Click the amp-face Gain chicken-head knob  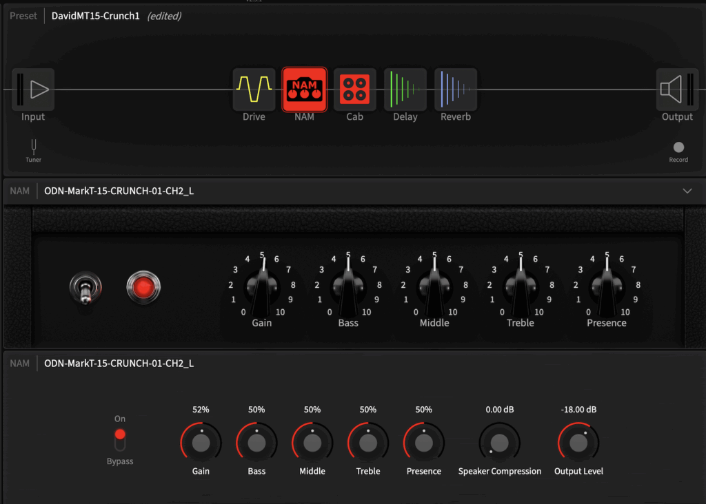coord(261,286)
